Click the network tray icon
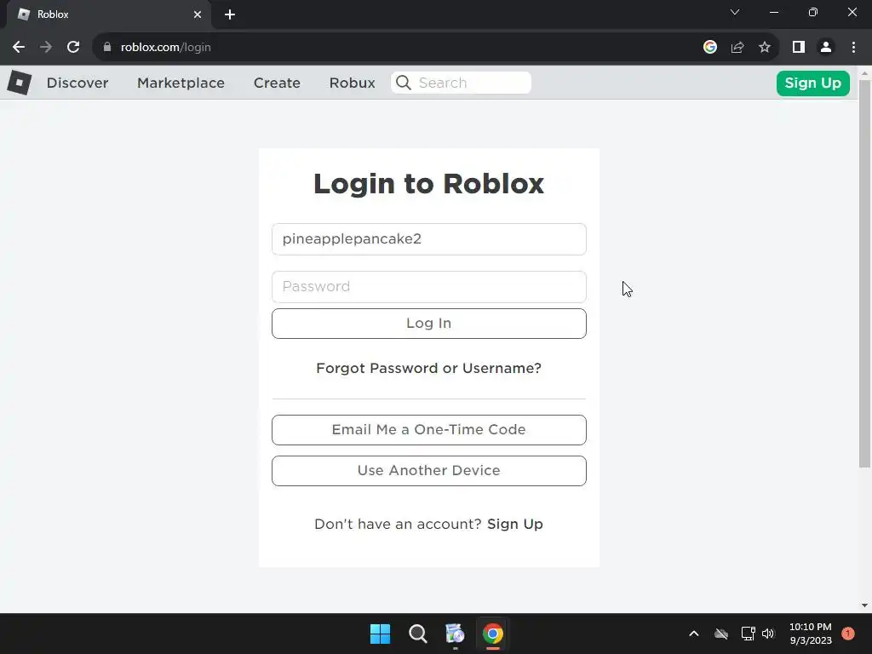The image size is (872, 654). point(748,634)
